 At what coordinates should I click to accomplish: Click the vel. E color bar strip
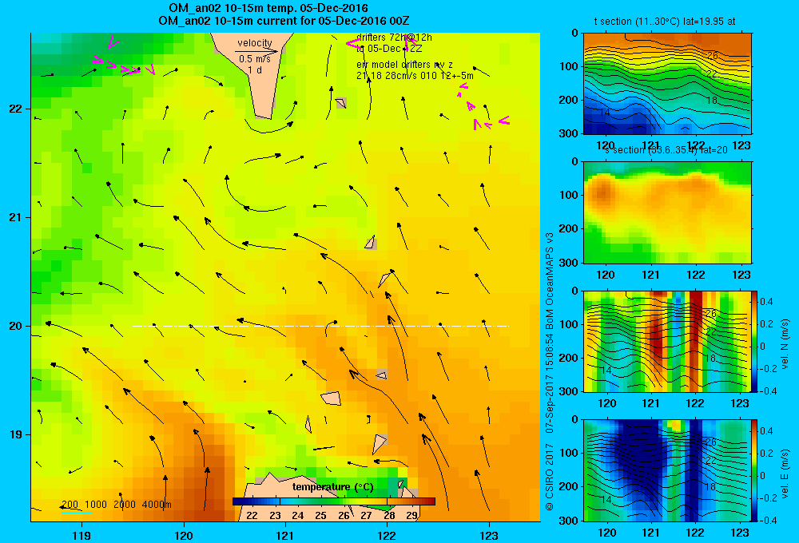coord(755,470)
